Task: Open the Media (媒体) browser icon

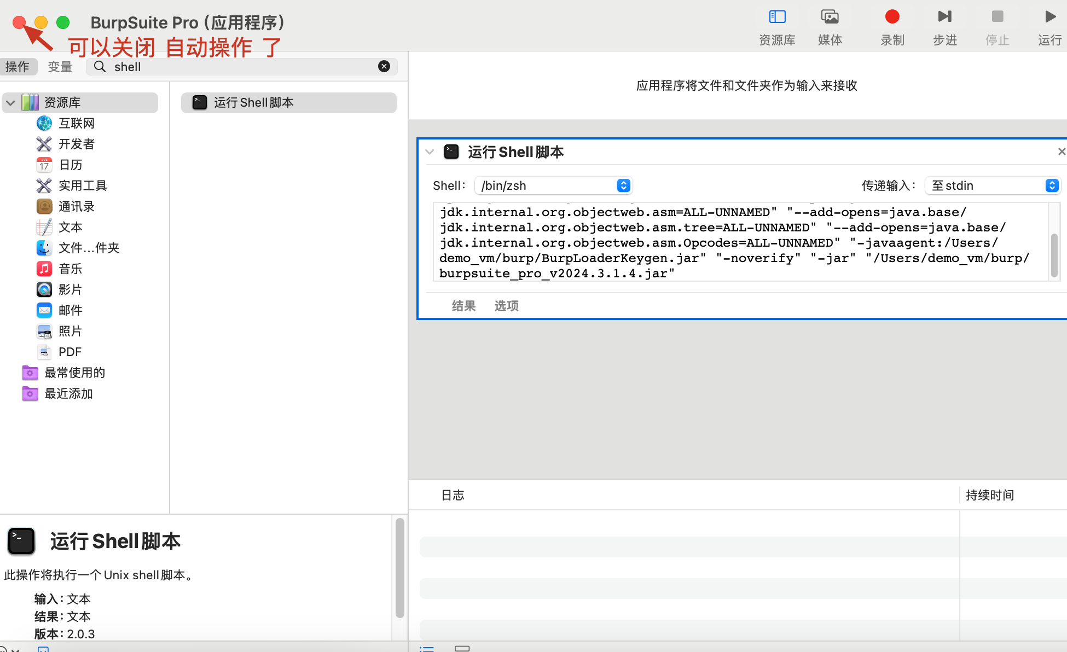Action: tap(830, 18)
